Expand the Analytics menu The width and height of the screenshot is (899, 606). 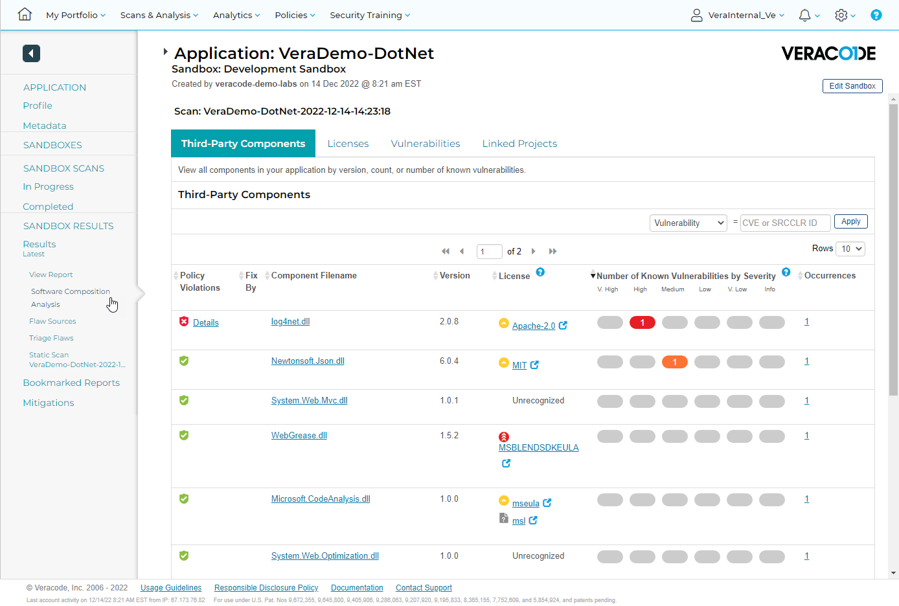pyautogui.click(x=236, y=15)
